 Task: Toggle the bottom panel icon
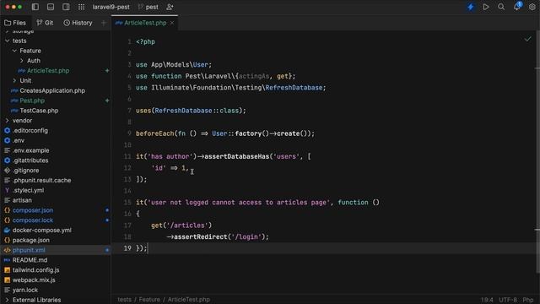click(x=51, y=7)
